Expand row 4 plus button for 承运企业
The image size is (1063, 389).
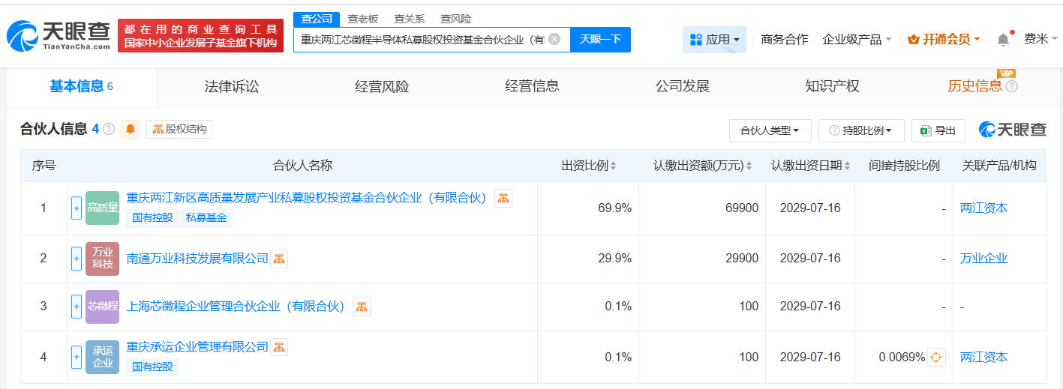[77, 358]
